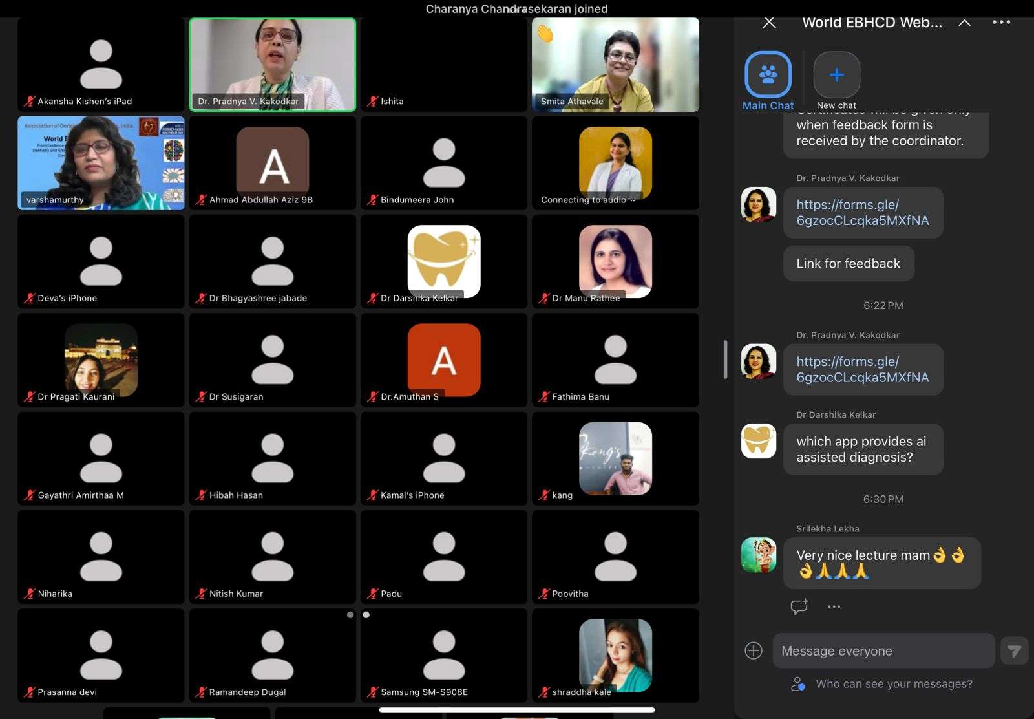The image size is (1034, 719).
Task: Switch to first gallery page dot
Action: (x=350, y=615)
